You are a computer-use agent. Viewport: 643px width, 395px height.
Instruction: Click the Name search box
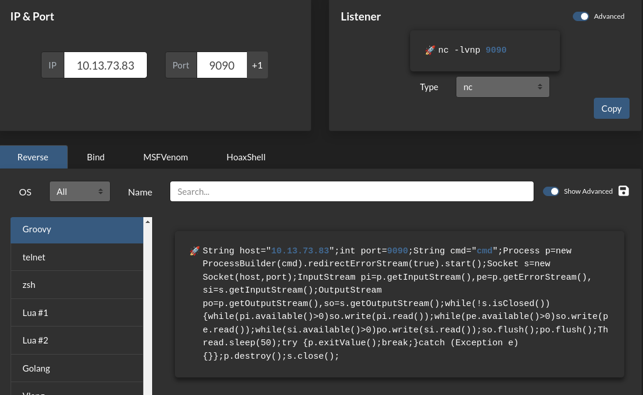(352, 191)
